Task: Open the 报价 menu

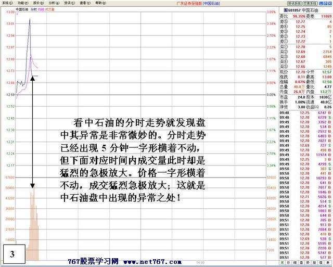Action: click(x=39, y=3)
